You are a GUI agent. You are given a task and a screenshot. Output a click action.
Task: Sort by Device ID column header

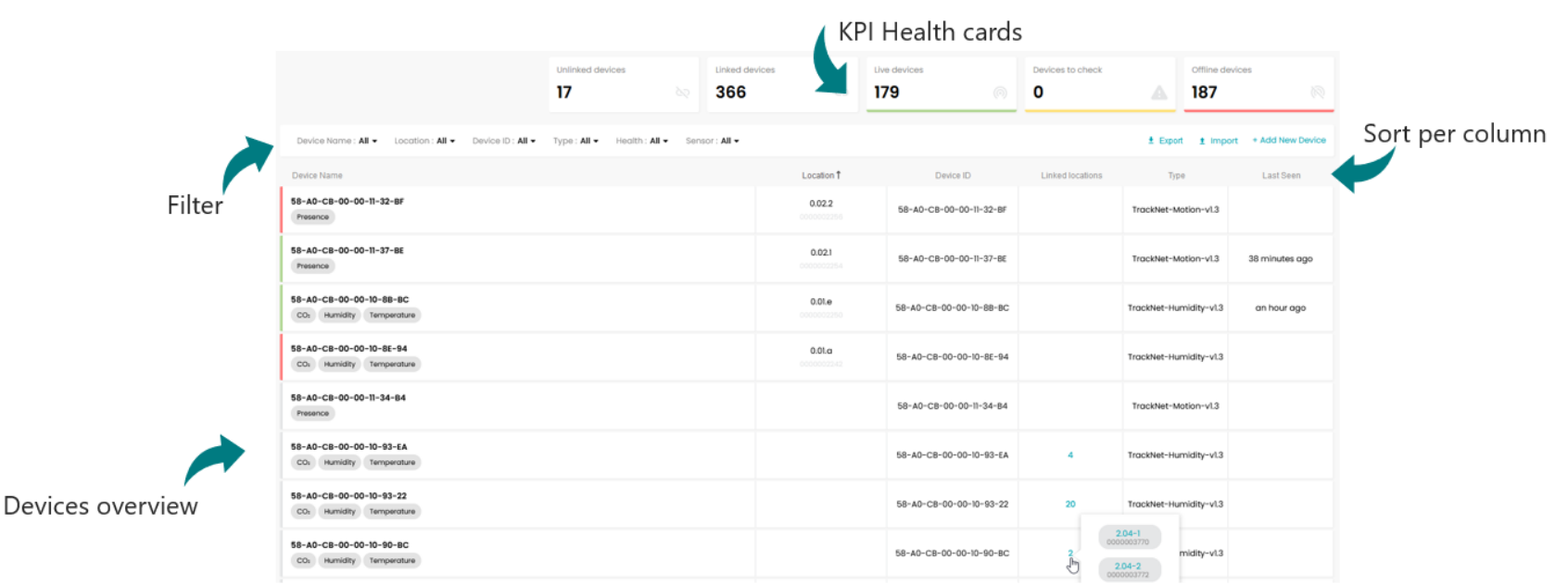click(953, 175)
